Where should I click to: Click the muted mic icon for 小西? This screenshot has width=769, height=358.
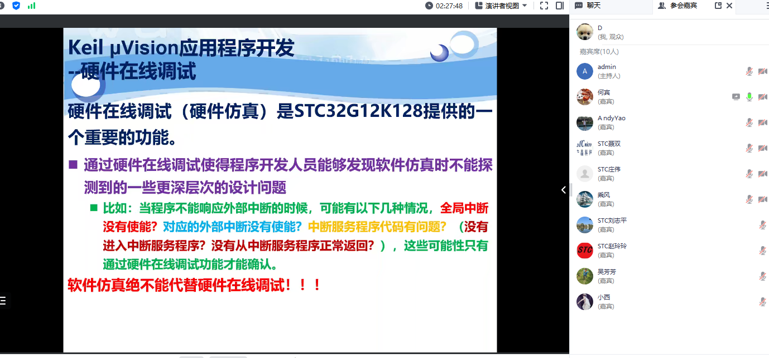(x=762, y=302)
